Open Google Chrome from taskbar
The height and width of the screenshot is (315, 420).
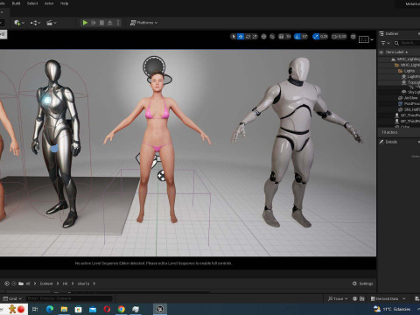[x=122, y=309]
